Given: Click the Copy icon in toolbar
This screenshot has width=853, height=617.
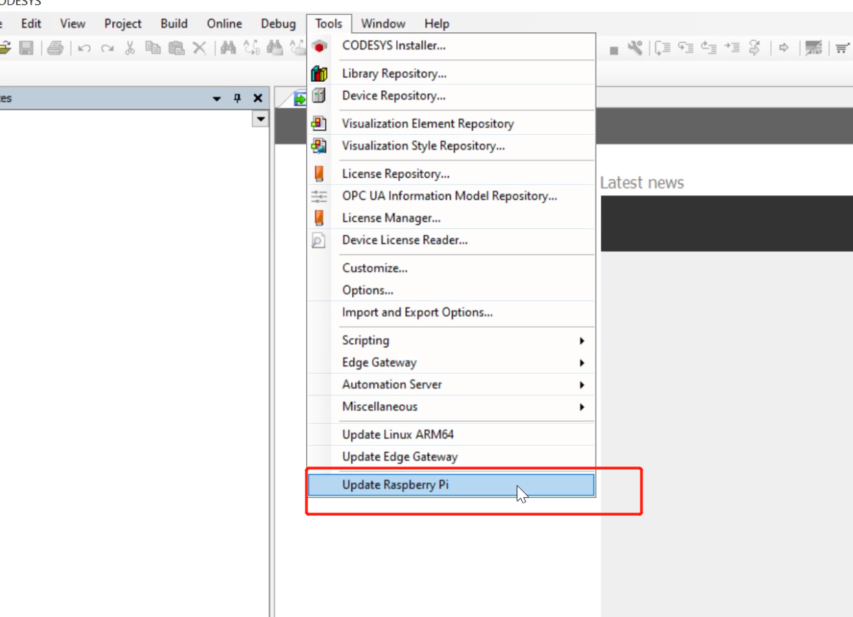Looking at the screenshot, I should point(153,47).
